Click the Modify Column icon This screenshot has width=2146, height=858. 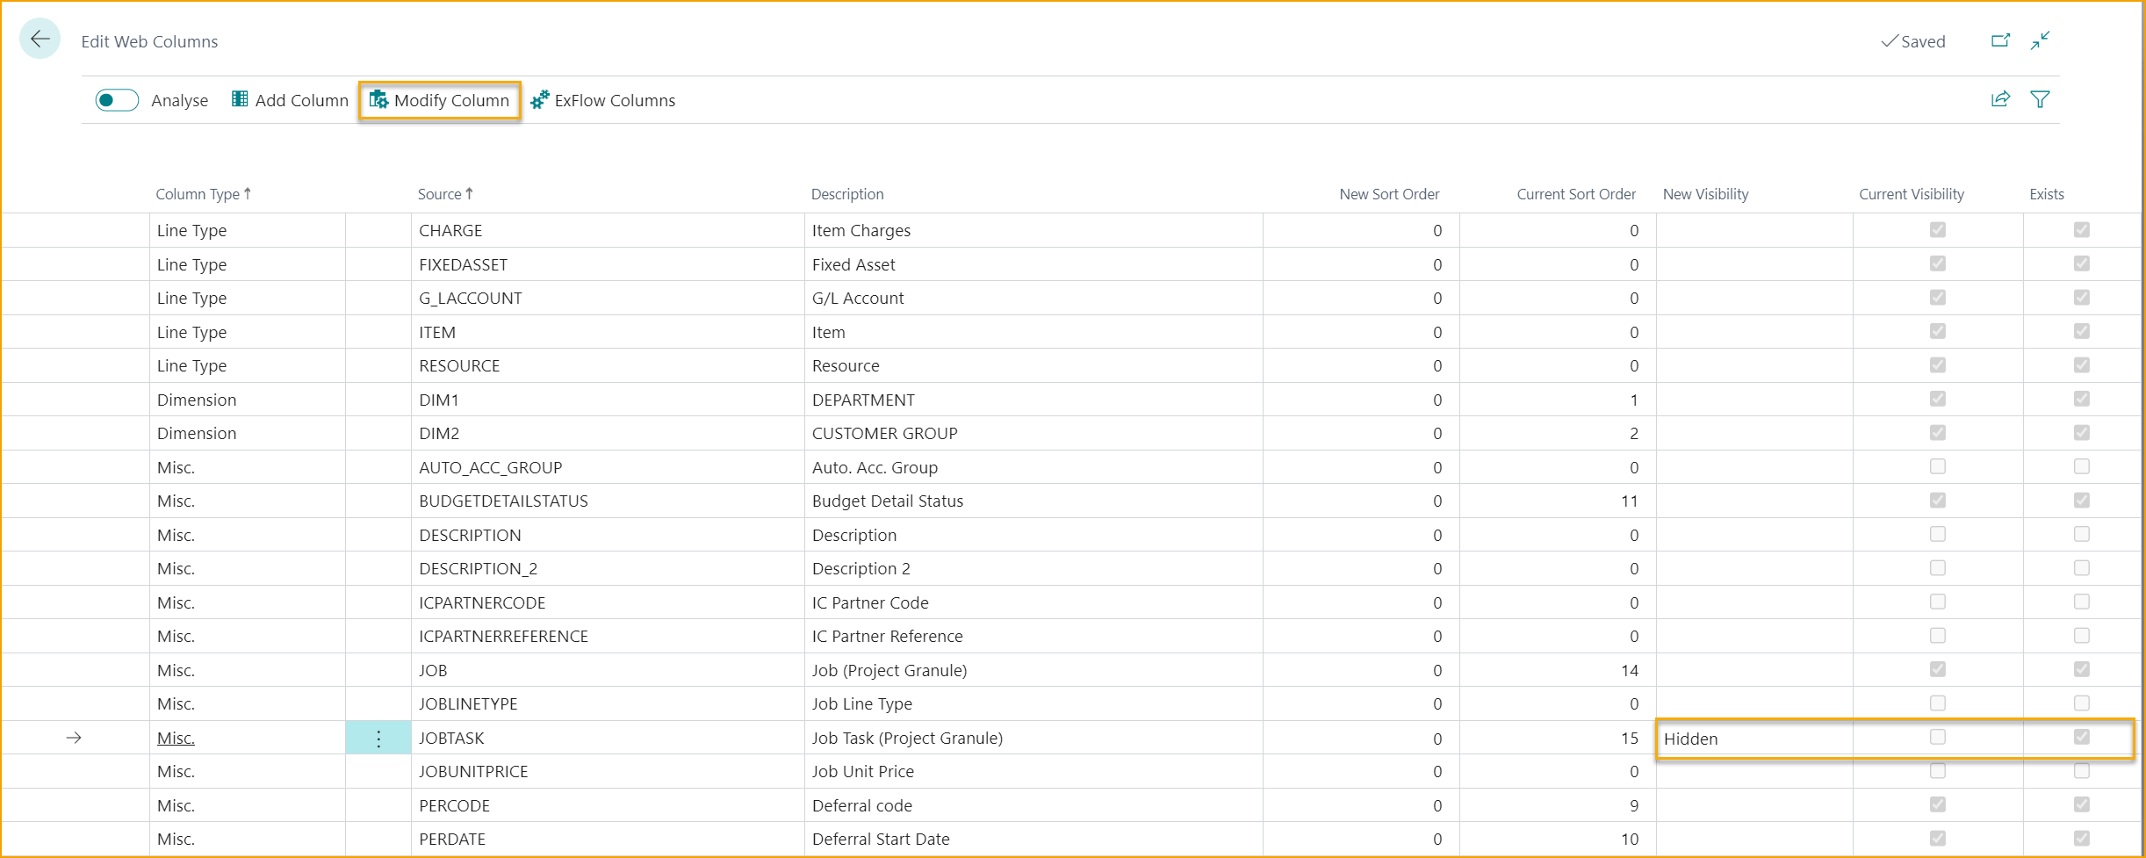(x=378, y=99)
